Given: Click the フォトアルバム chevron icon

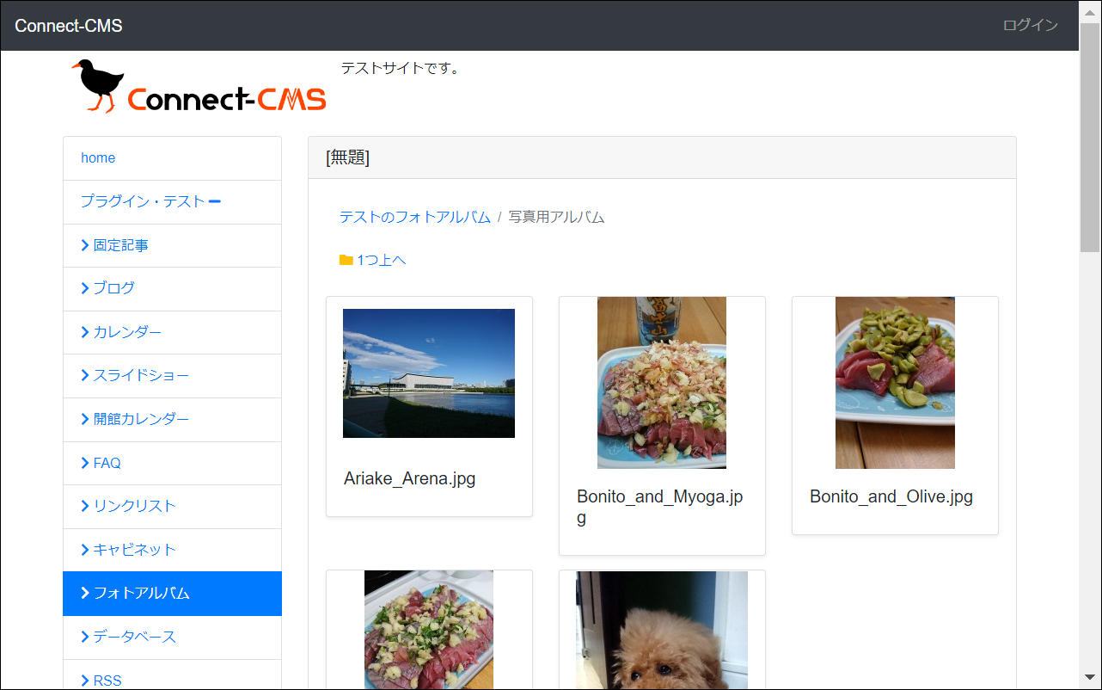Looking at the screenshot, I should pyautogui.click(x=85, y=593).
